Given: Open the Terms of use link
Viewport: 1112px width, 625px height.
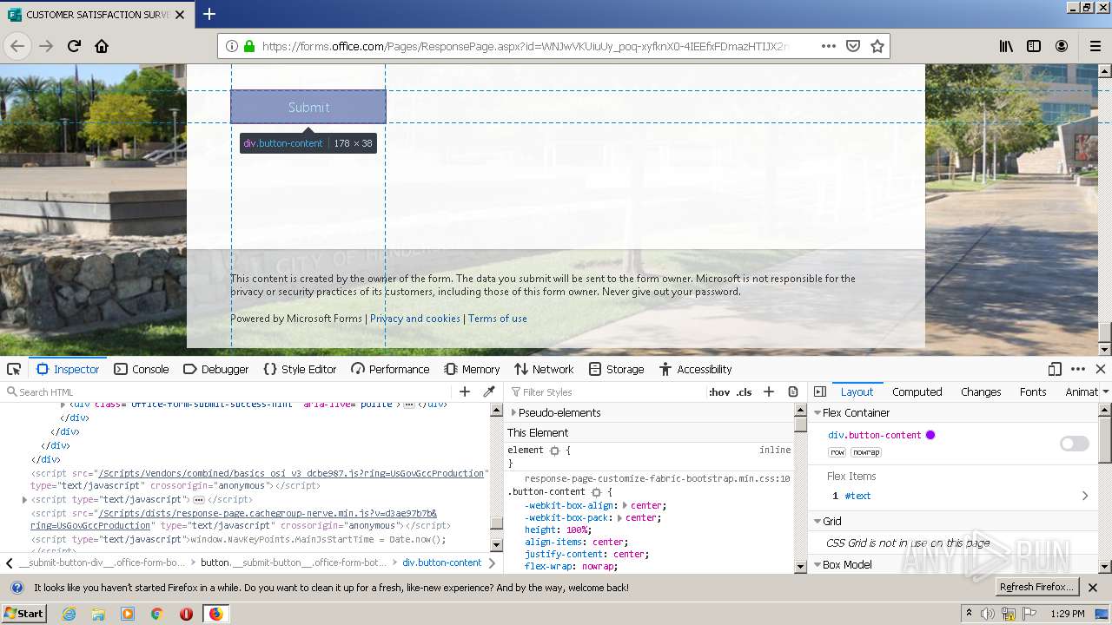Looking at the screenshot, I should click(x=498, y=319).
